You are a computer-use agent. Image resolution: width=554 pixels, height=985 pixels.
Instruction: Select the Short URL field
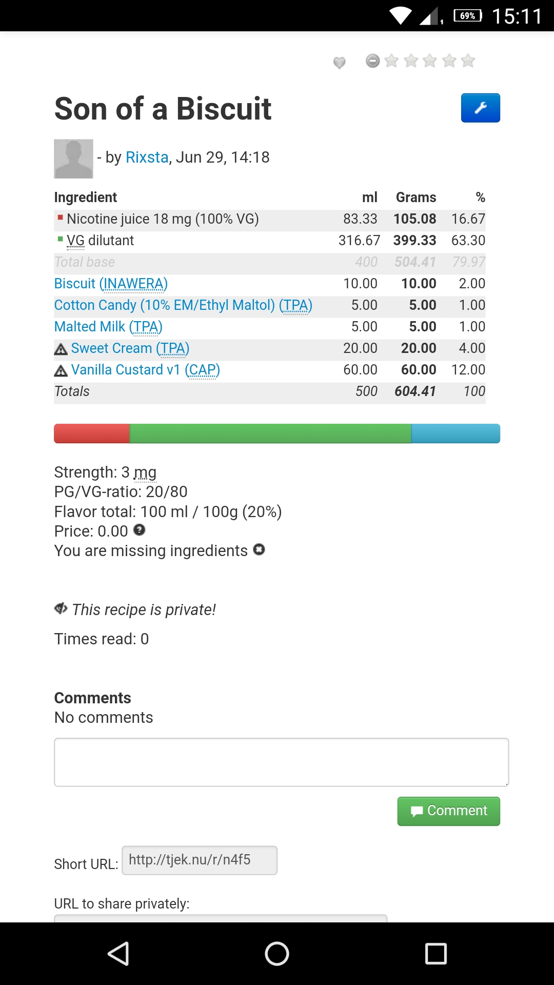pos(199,860)
